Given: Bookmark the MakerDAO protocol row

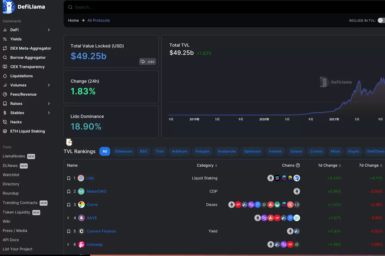Looking at the screenshot, I should (69, 192).
